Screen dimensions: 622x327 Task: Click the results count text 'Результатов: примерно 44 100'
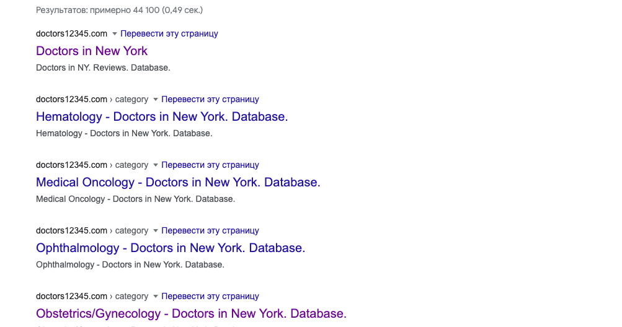[97, 10]
